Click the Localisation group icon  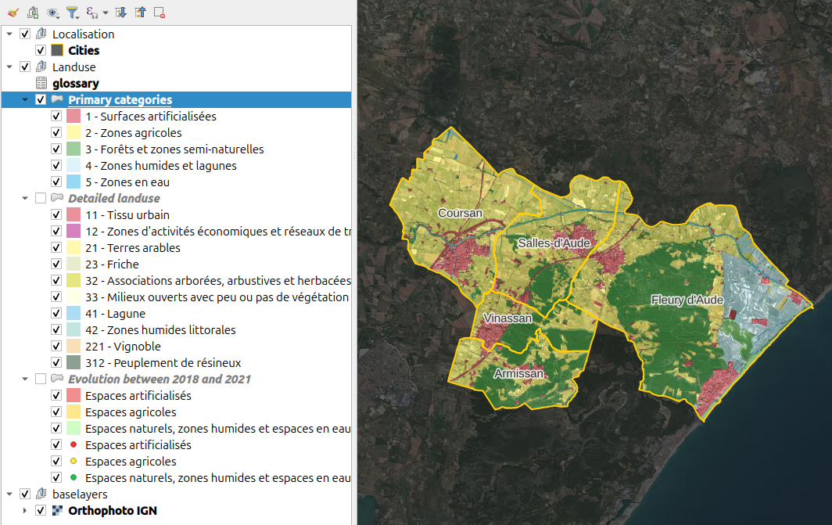coord(41,34)
